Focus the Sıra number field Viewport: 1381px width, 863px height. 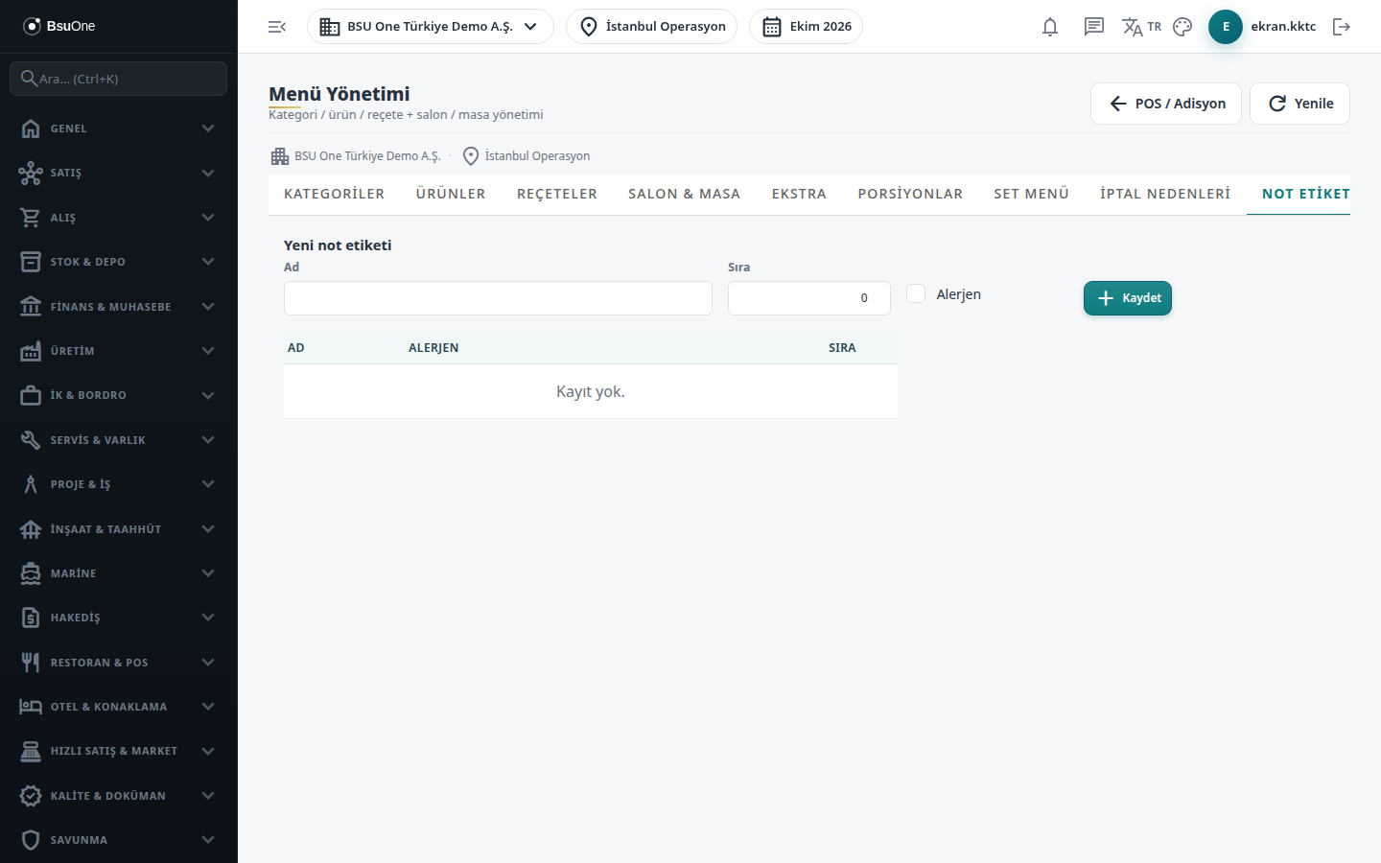pyautogui.click(x=809, y=298)
